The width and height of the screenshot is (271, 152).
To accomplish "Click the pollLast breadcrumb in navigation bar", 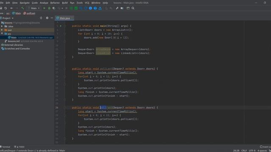I will click(29, 13).
